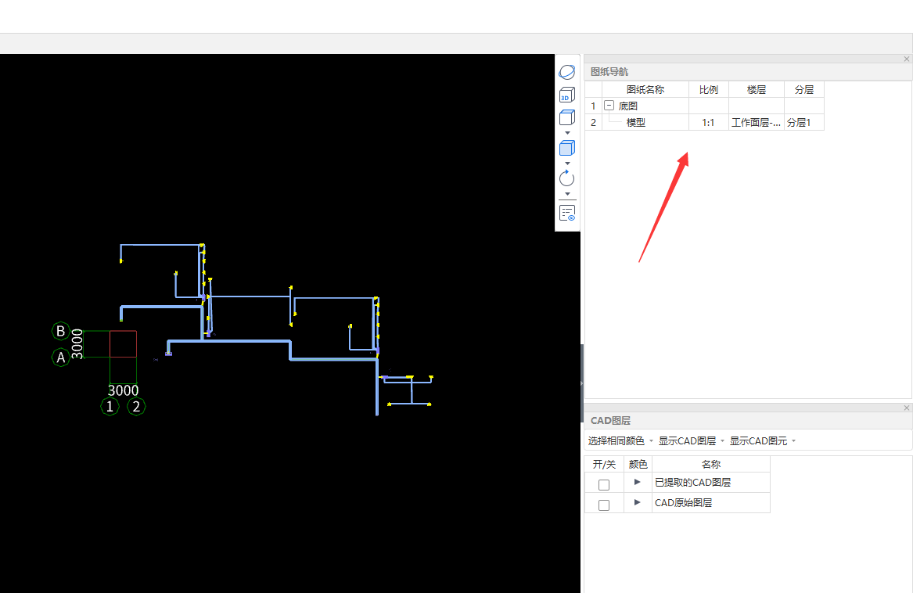This screenshot has height=593, width=913.
Task: Select the CAD原始图层 name cell
Action: coord(711,503)
